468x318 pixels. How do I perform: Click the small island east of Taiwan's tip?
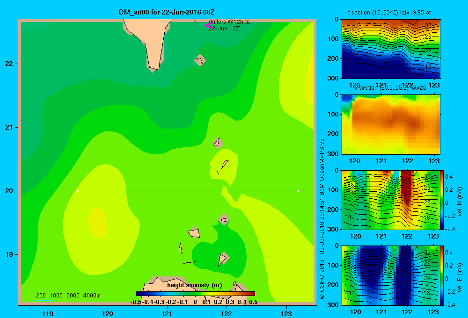tap(200, 60)
